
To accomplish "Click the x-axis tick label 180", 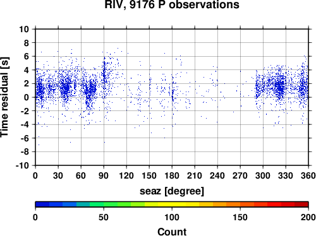I will [172, 175].
